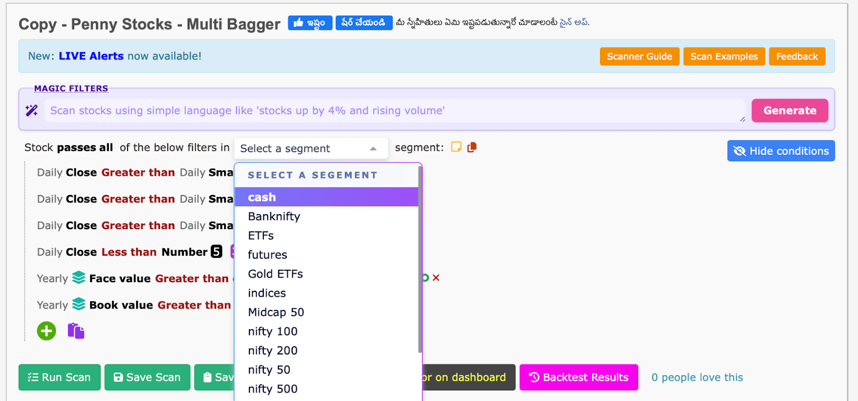Click the number 5 badge in Less than filter
Image resolution: width=858 pixels, height=401 pixels.
click(216, 252)
